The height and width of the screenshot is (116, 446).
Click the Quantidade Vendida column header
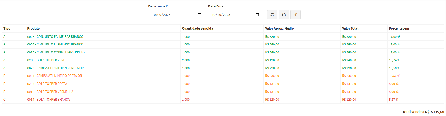197,28
